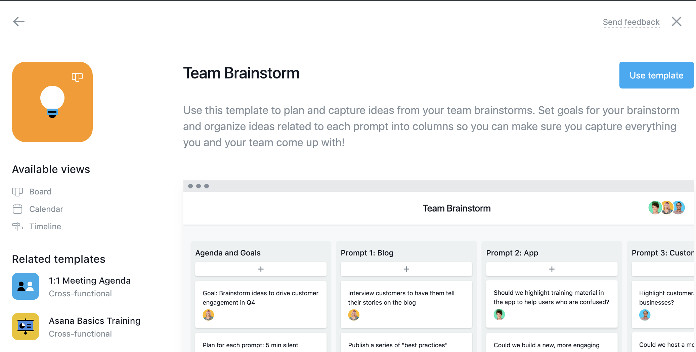Open the Q4 customer engagement goal card

pyautogui.click(x=261, y=304)
